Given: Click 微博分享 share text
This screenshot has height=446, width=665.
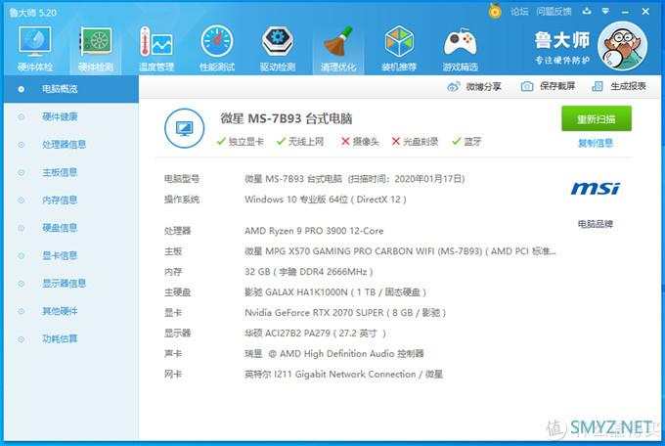Looking at the screenshot, I should click(x=483, y=87).
